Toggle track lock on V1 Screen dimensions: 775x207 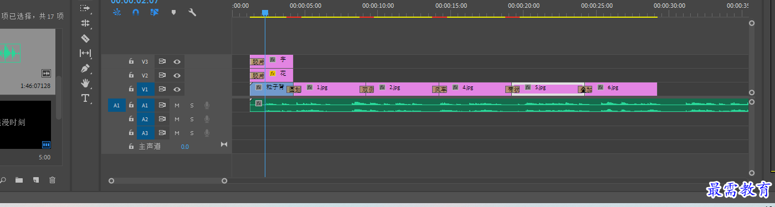131,89
